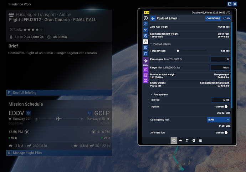Click the Passengers count input field
Image resolution: width=246 pixels, height=172 pixels.
tap(220, 59)
